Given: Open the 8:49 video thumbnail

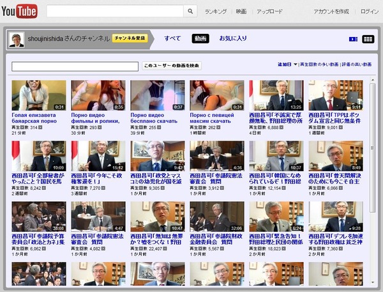Looking at the screenshot, I should pos(336,156).
